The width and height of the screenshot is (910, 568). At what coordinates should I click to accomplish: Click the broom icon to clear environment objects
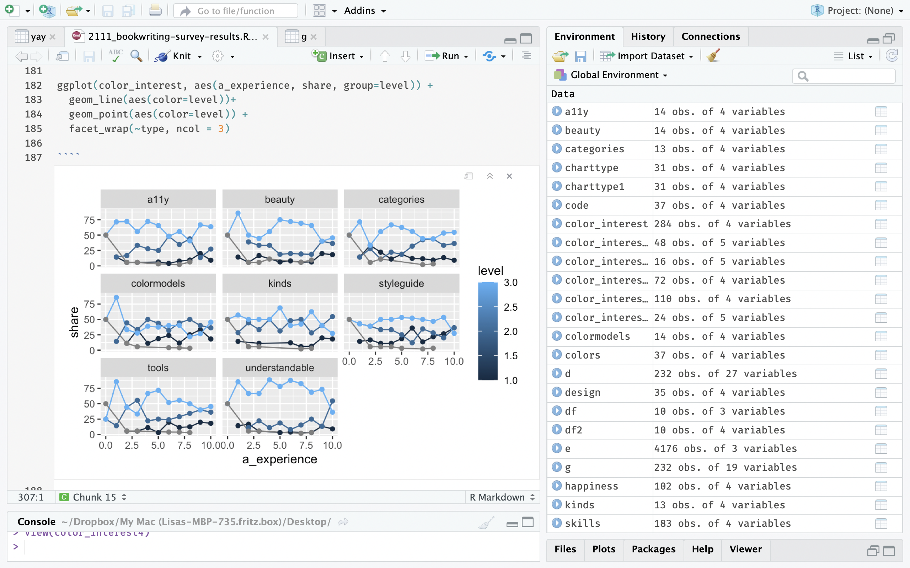click(713, 56)
